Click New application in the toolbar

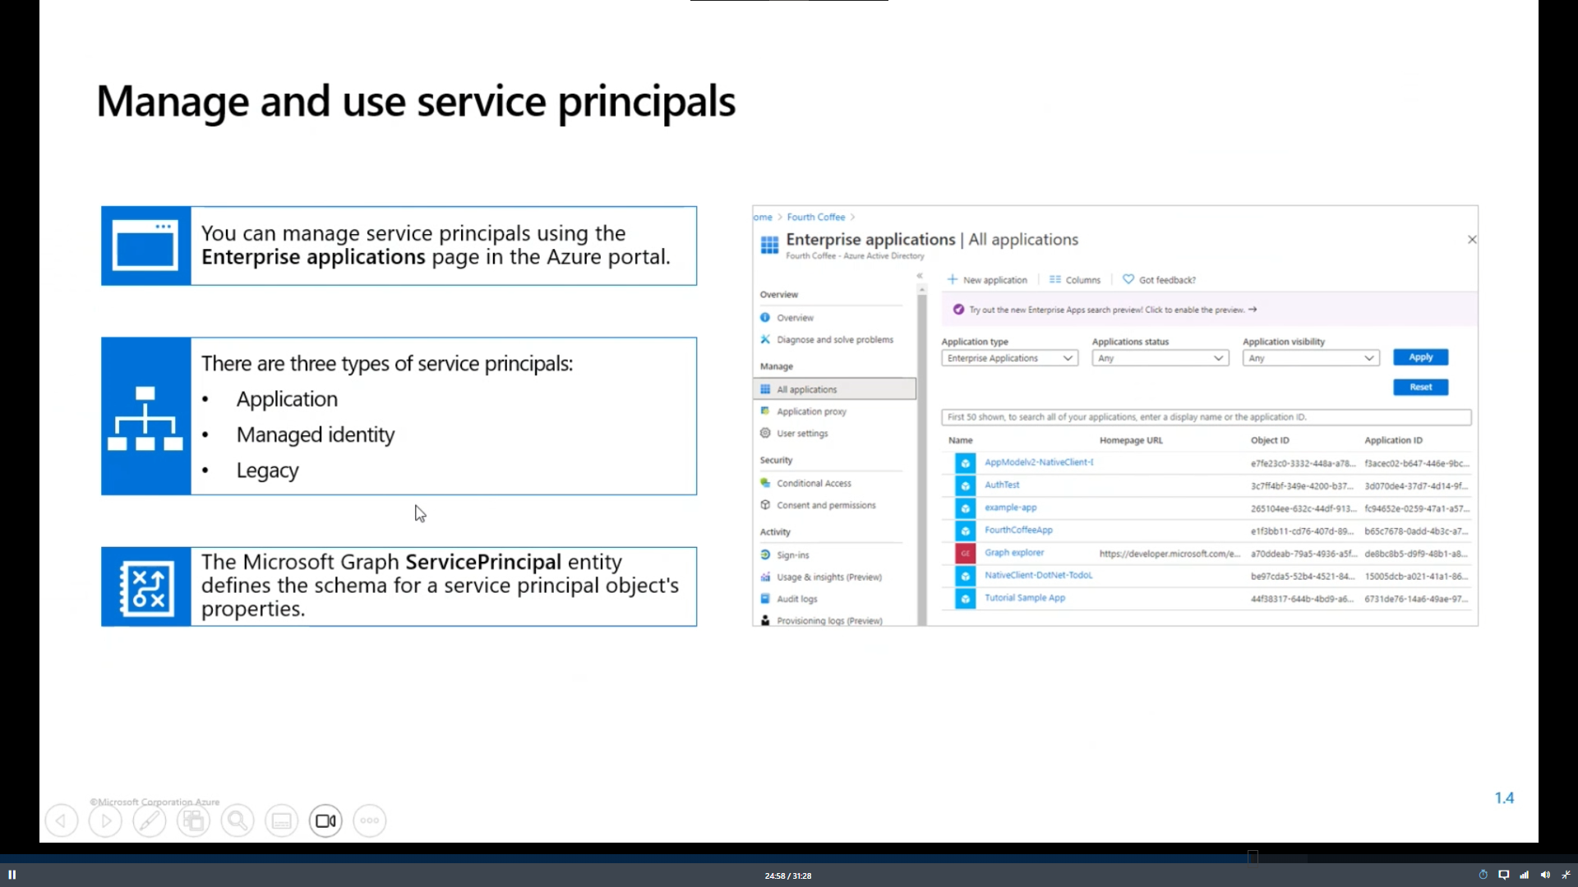pyautogui.click(x=987, y=280)
